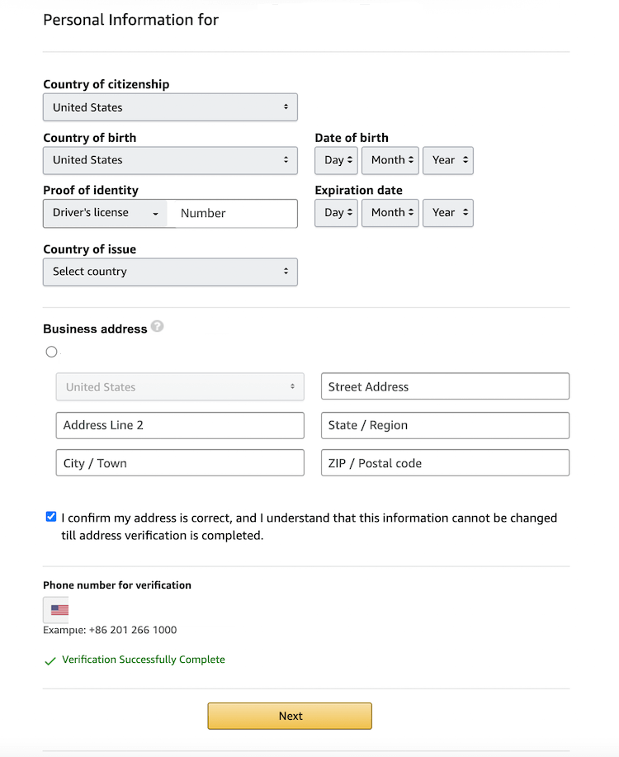This screenshot has height=757, width=619.
Task: Click the US flag phone country selector
Action: [x=56, y=609]
